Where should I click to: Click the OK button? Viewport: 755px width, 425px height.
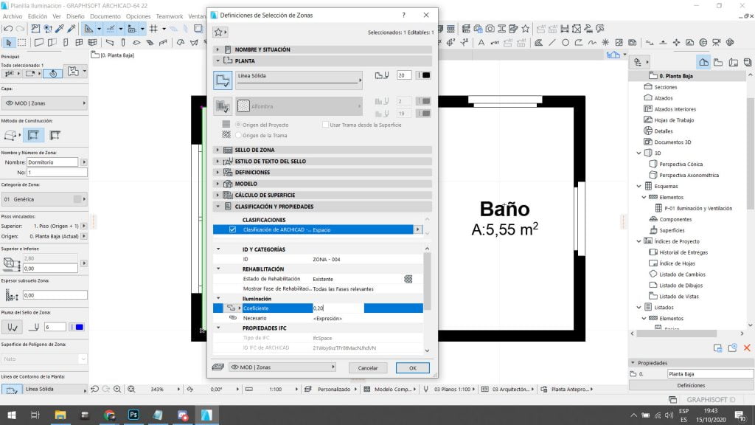pos(412,367)
